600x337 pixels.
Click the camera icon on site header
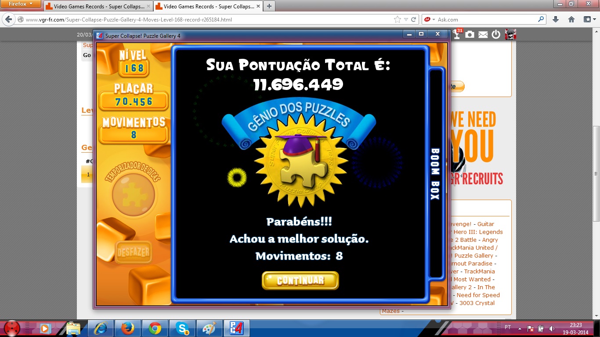tap(470, 35)
